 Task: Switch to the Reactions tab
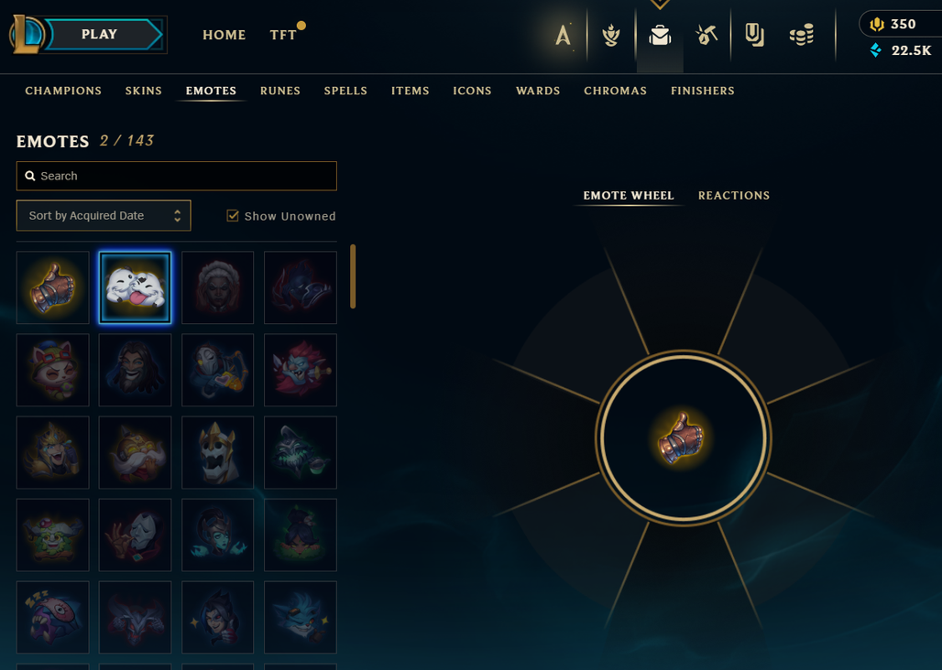click(x=734, y=196)
